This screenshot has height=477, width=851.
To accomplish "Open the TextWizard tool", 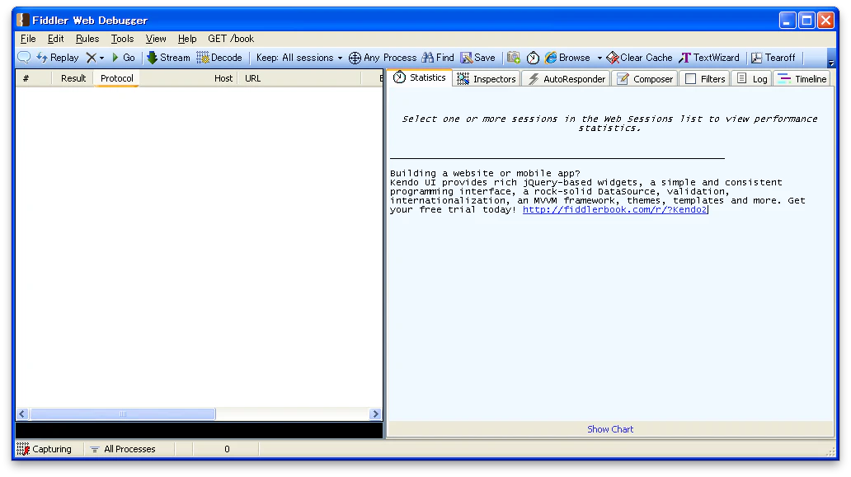I will pos(709,58).
